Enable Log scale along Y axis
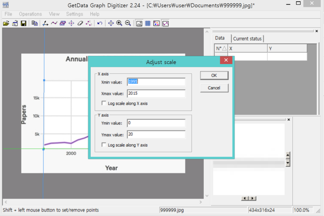 (x=104, y=145)
